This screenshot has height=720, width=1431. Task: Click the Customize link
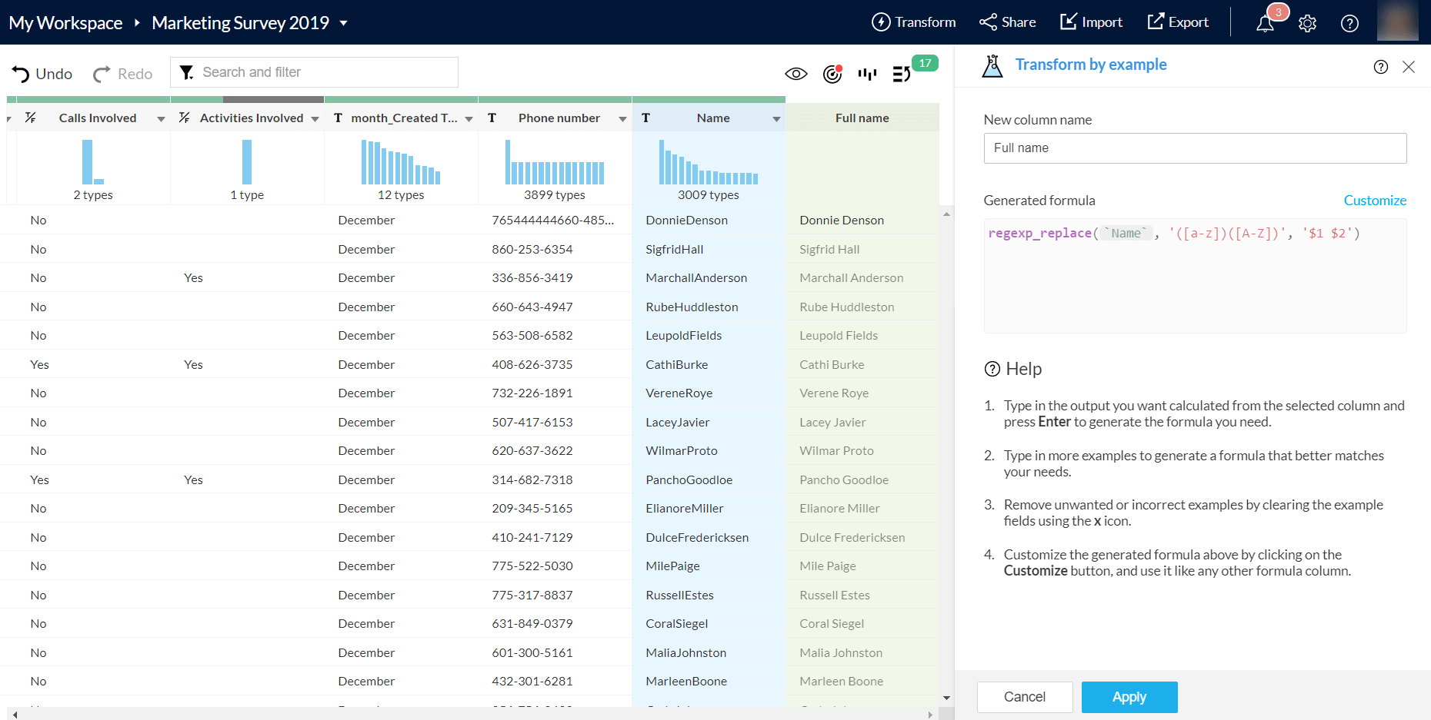point(1374,201)
